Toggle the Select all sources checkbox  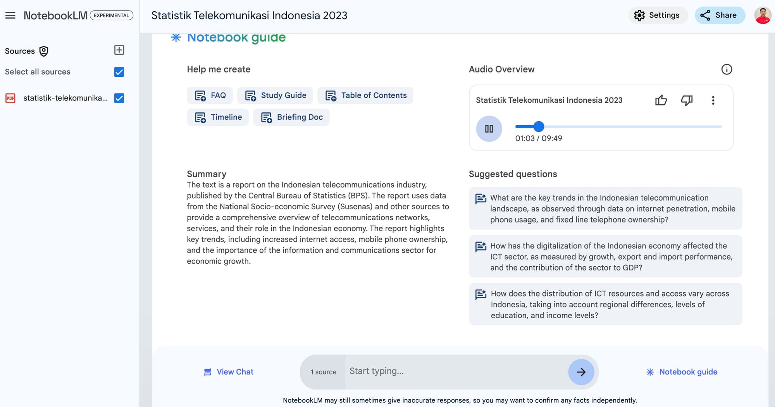click(119, 72)
